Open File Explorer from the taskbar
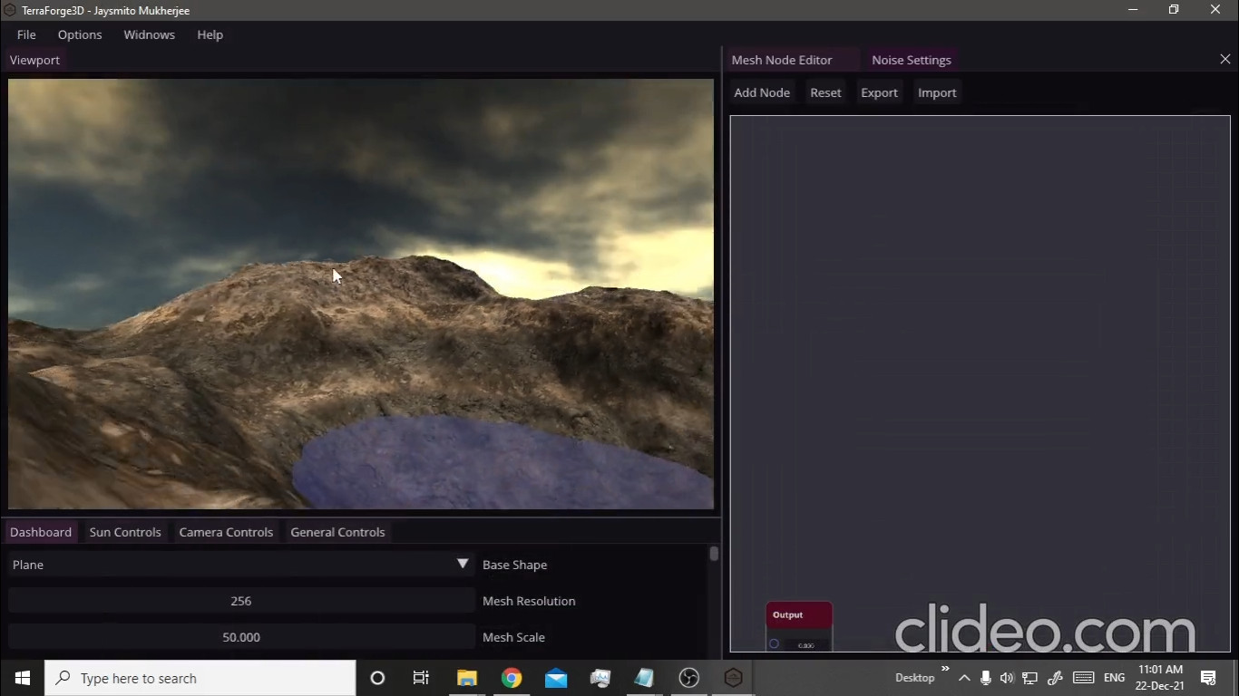 tap(467, 678)
